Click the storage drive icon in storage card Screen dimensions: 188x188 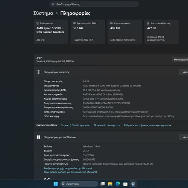click(148, 23)
